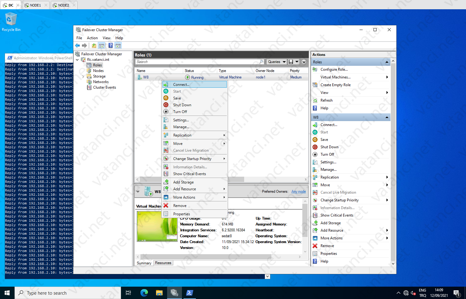The width and height of the screenshot is (466, 299).
Task: Click the taskbar search box
Action: tap(67, 293)
